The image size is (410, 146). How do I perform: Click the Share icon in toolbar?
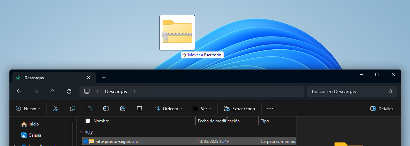pos(123,108)
